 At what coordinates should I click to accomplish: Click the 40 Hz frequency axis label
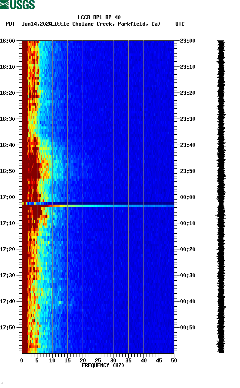[143, 361]
